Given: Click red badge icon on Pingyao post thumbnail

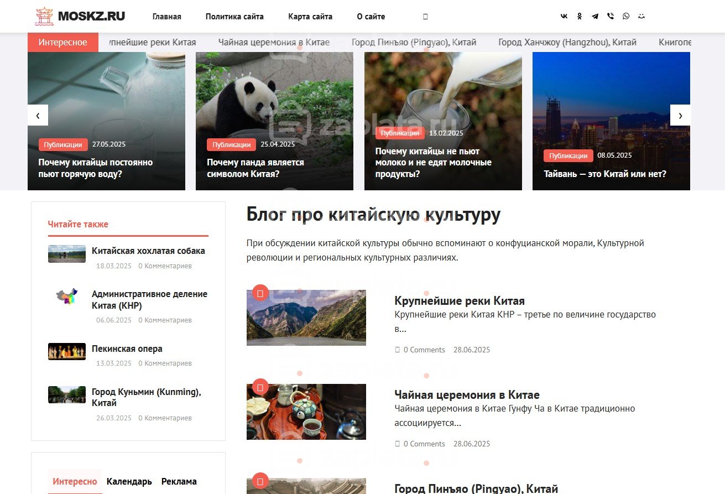Looking at the screenshot, I should click(x=260, y=480).
